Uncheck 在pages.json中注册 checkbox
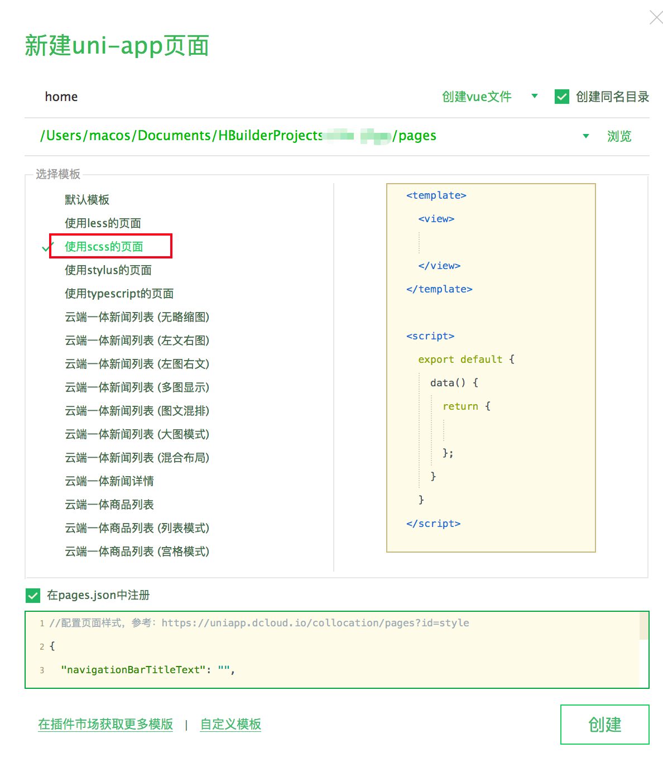Image resolution: width=663 pixels, height=767 pixels. coord(33,596)
